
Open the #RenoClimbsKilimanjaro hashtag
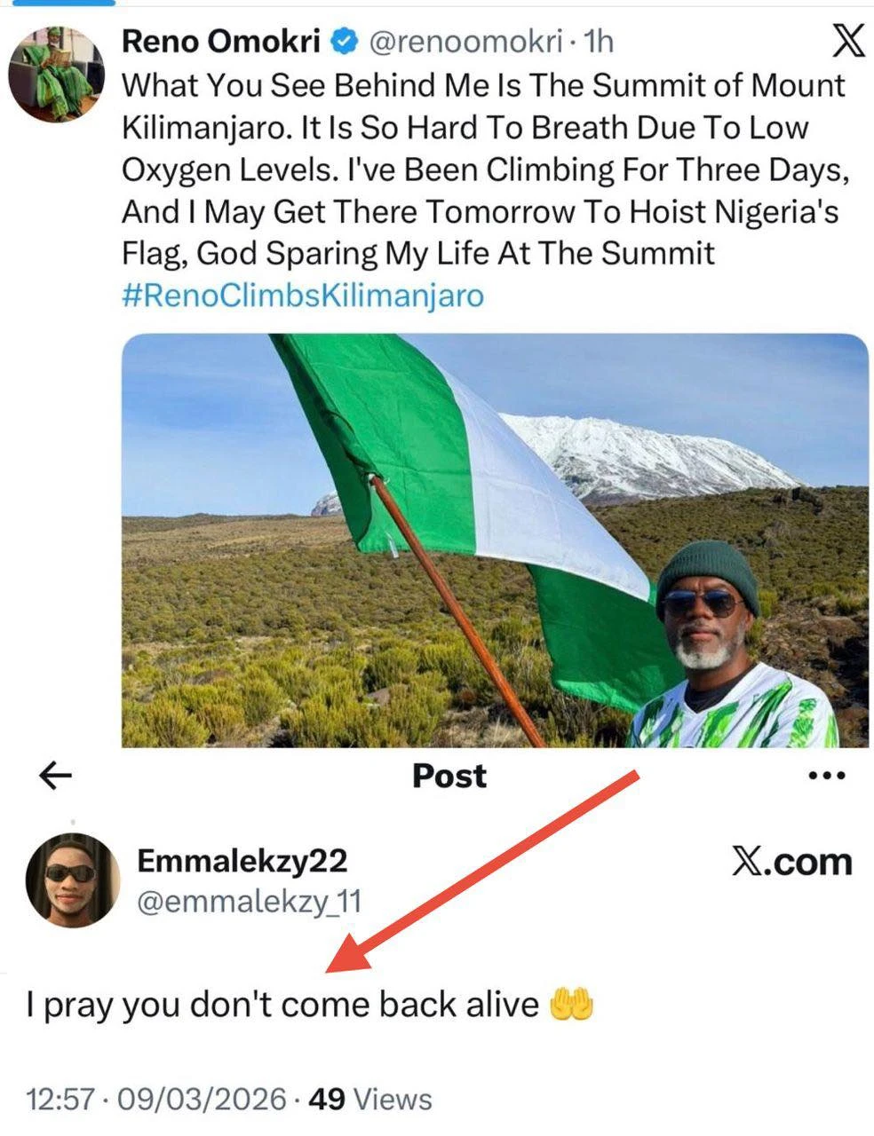302,296
